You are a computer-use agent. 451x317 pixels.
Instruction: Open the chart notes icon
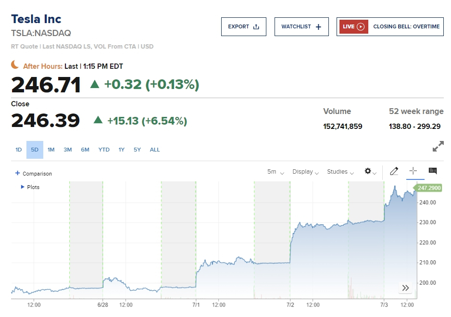[432, 171]
